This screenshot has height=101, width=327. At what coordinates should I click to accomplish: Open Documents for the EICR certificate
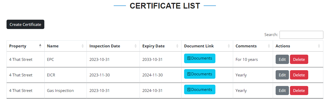pyautogui.click(x=200, y=74)
